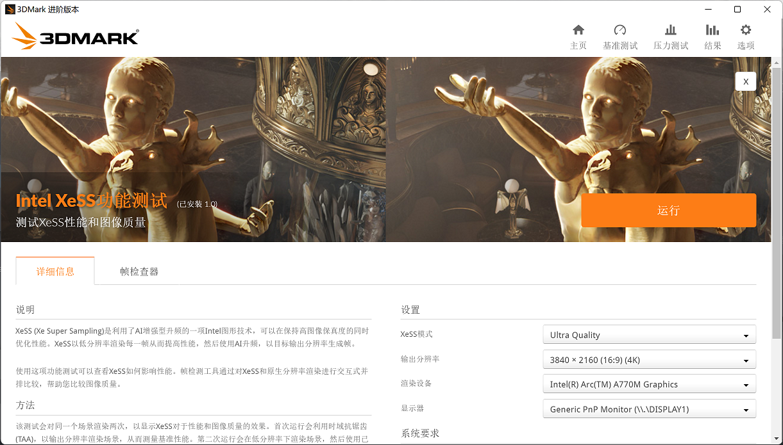This screenshot has height=445, width=783.
Task: Click the 渲染设备 setting label
Action: (x=416, y=384)
